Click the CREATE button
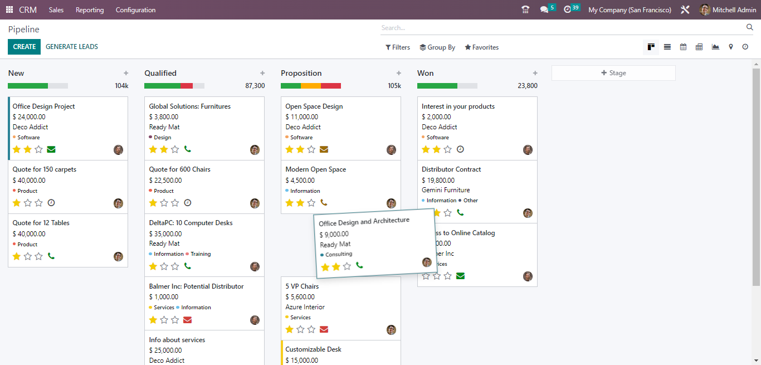The image size is (761, 365). (24, 47)
